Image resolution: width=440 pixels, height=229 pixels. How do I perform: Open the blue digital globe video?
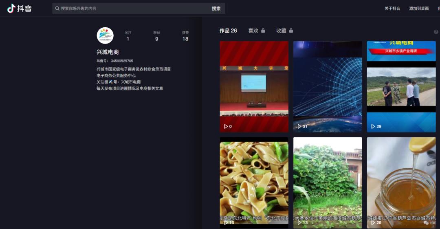(x=328, y=87)
